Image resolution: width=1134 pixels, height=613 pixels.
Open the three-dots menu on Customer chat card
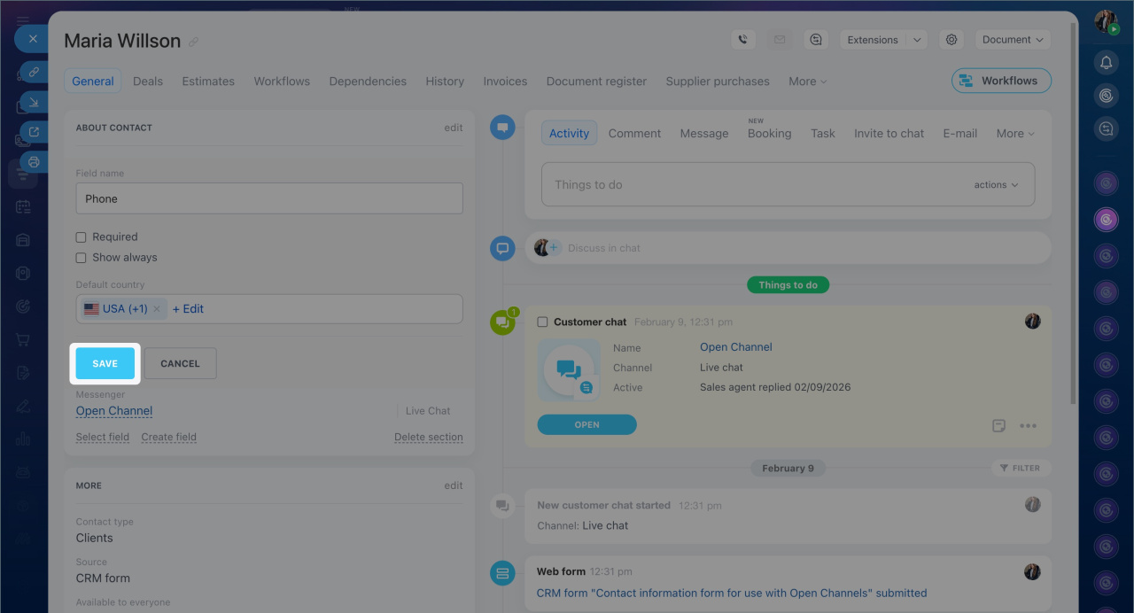click(x=1028, y=426)
